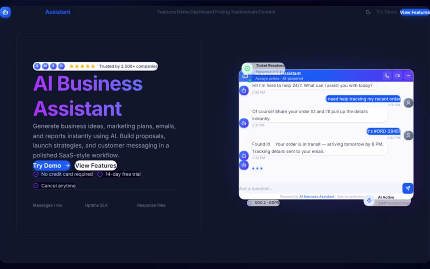Viewport: 430px width, 269px height.
Task: Click the Ticket Resolved check icon
Action: 247,68
